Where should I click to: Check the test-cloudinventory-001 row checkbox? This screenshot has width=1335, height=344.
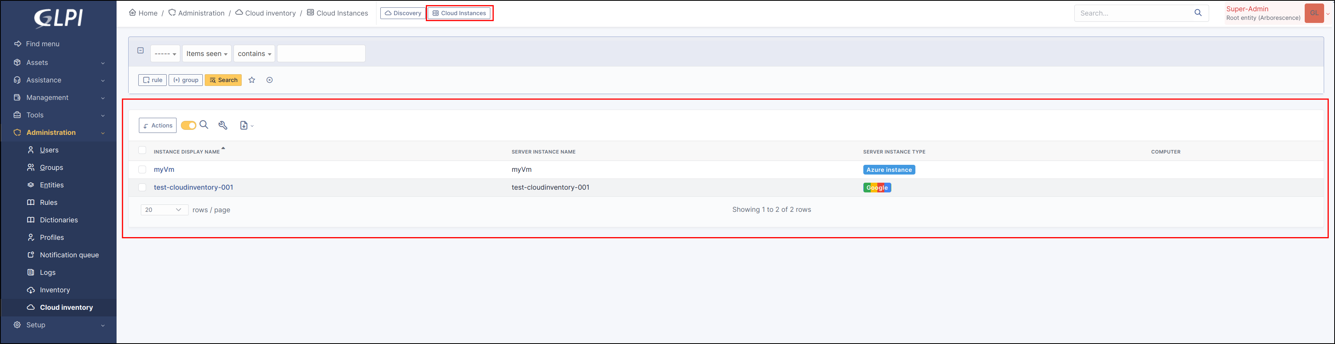(x=142, y=187)
